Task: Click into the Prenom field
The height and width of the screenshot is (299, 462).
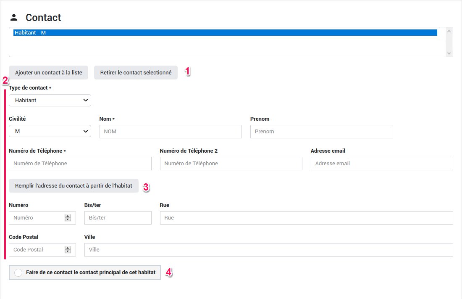Action: (x=321, y=132)
